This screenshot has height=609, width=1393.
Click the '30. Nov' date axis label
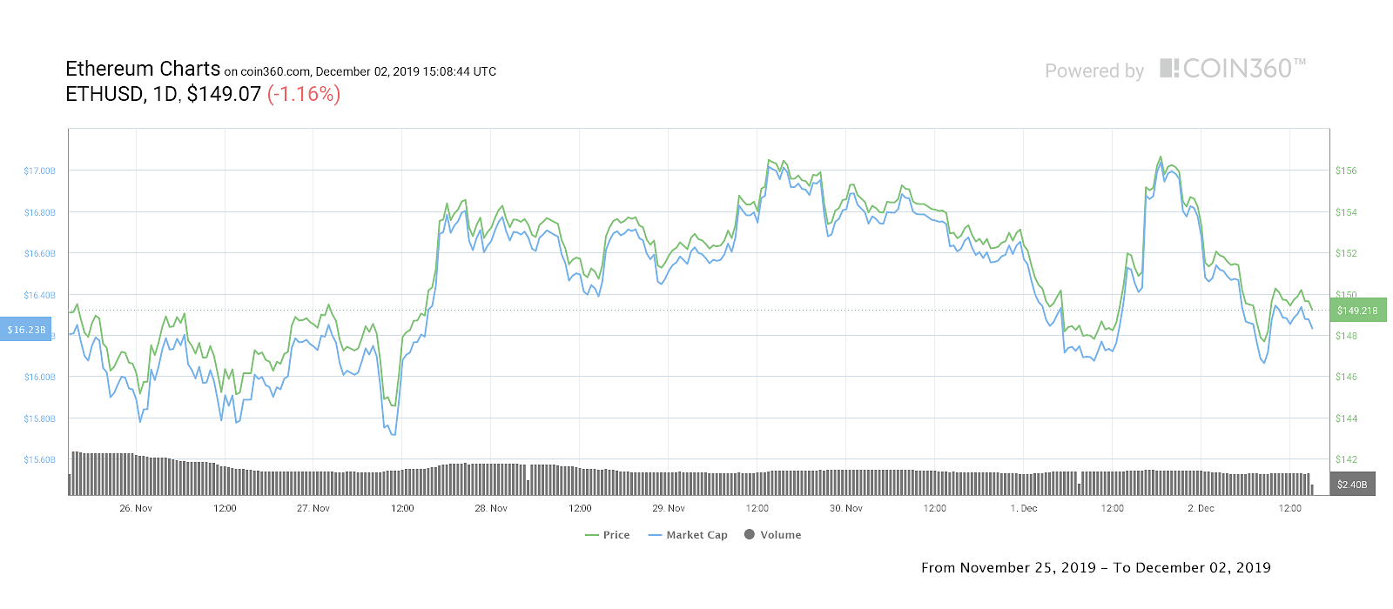click(x=846, y=508)
